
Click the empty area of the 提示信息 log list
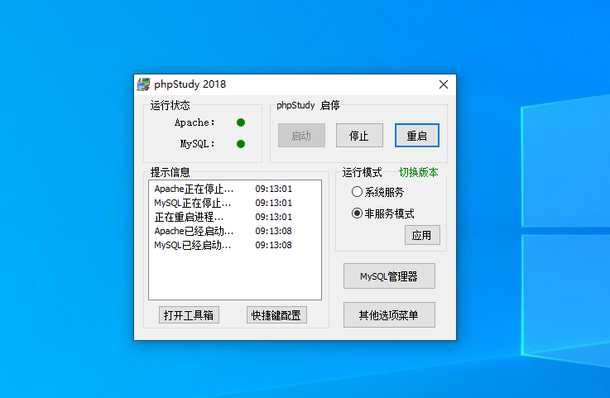point(235,276)
